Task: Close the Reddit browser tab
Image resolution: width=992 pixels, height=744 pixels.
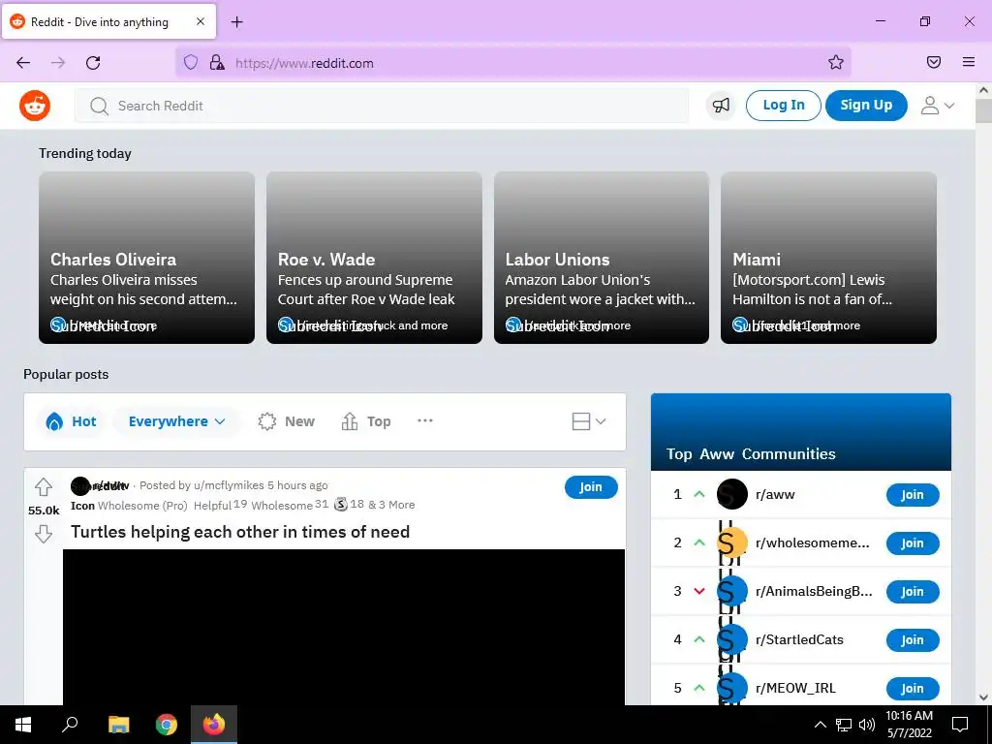Action: [200, 21]
